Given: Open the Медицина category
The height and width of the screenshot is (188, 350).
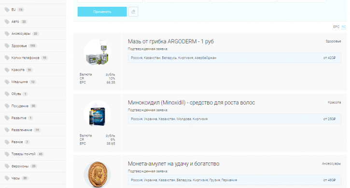Looking at the screenshot, I should pos(19,82).
